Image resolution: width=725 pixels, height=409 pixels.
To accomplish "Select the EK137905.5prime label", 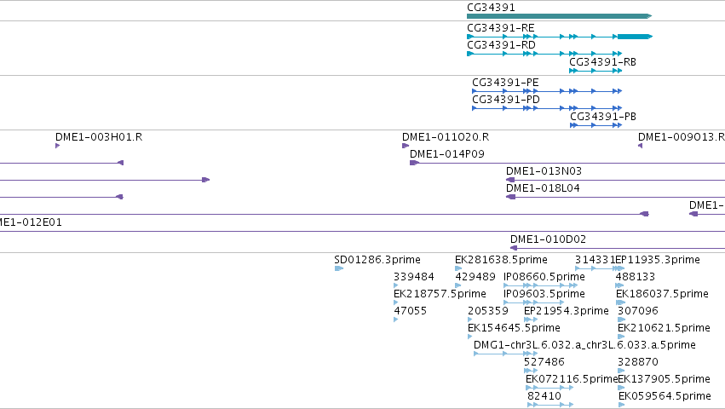I will (x=664, y=379).
